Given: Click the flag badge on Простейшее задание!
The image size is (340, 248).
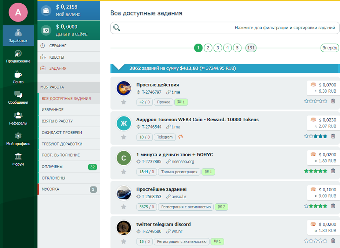Looking at the screenshot, I should coord(221,207).
